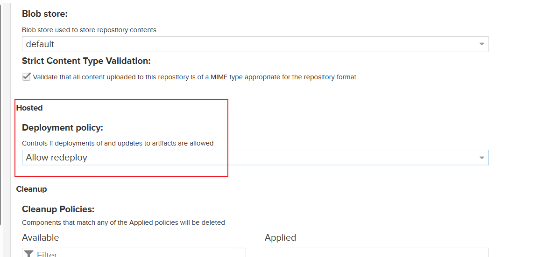Click the Blob store label
Viewport: 551px width, 257px height.
(45, 14)
